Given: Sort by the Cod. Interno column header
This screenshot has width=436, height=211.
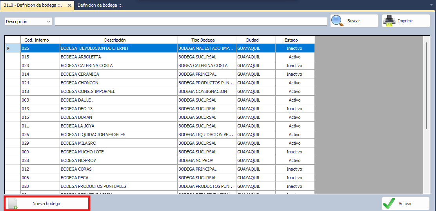Looking at the screenshot, I should coord(40,40).
